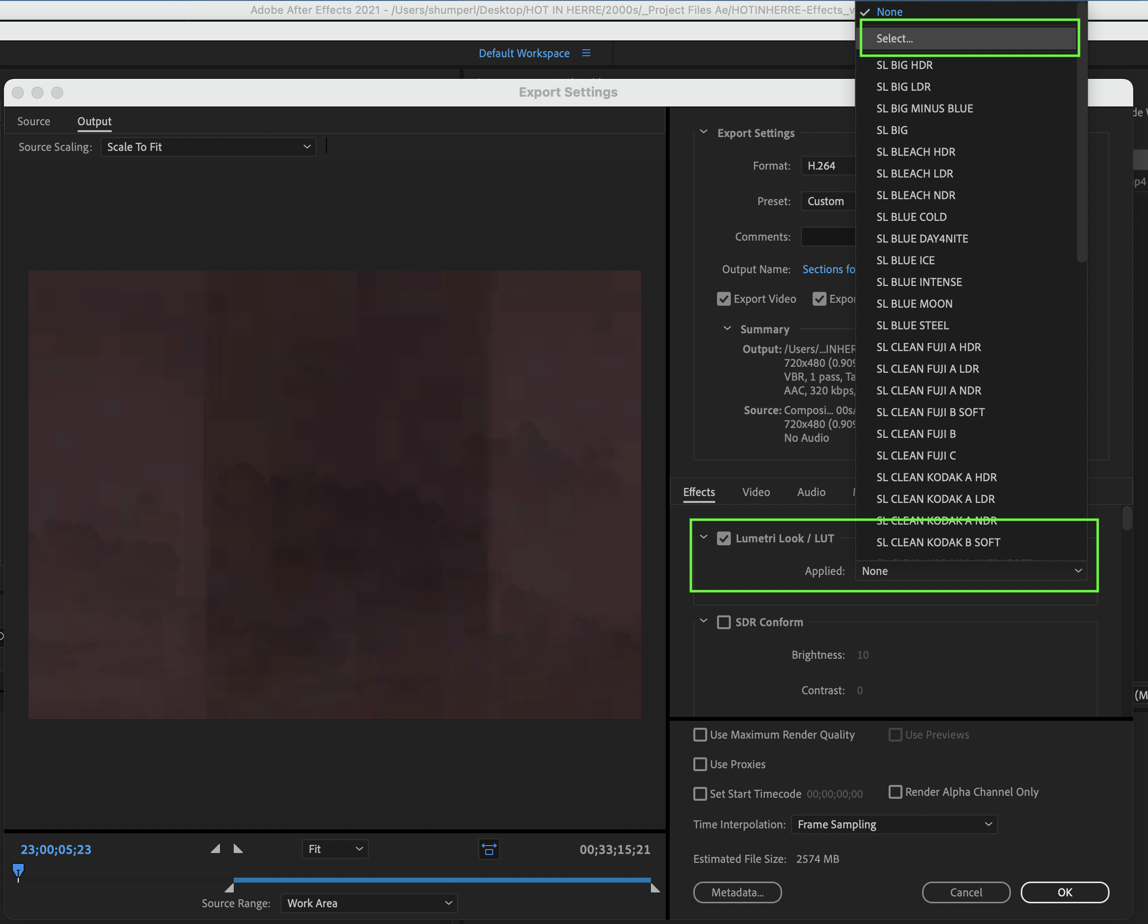
Task: Step forward one frame using the right arrow icon
Action: pos(238,849)
